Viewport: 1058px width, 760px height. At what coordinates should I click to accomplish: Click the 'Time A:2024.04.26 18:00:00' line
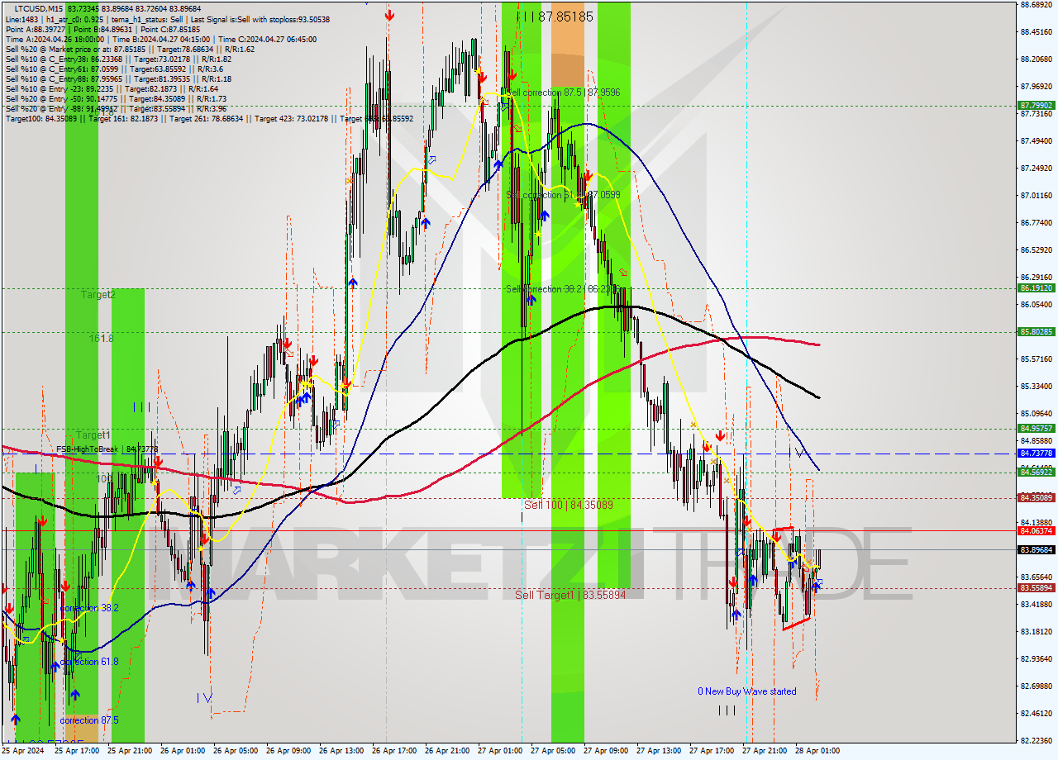(x=160, y=39)
